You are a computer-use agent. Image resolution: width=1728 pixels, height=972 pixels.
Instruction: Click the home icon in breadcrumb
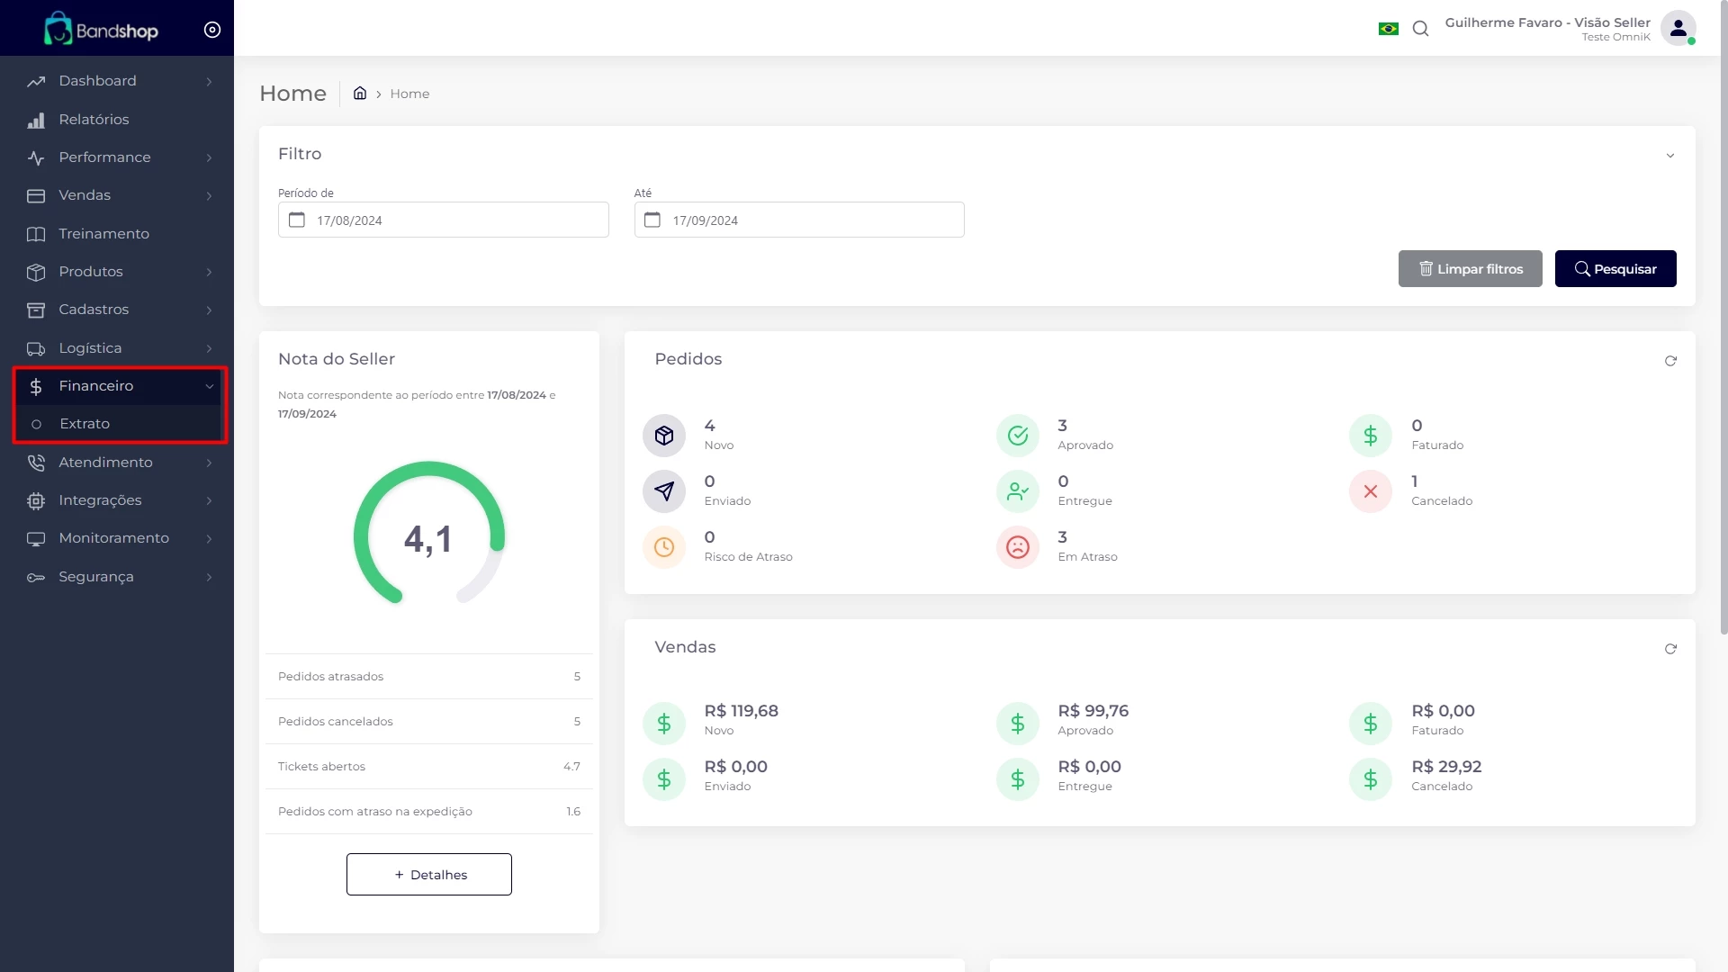pos(360,94)
